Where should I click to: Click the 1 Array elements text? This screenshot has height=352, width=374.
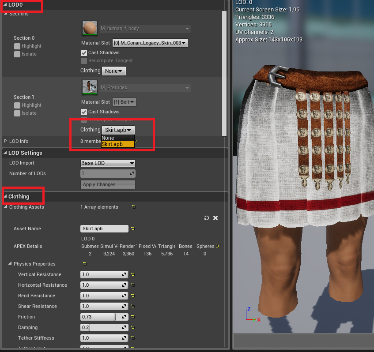pyautogui.click(x=99, y=207)
